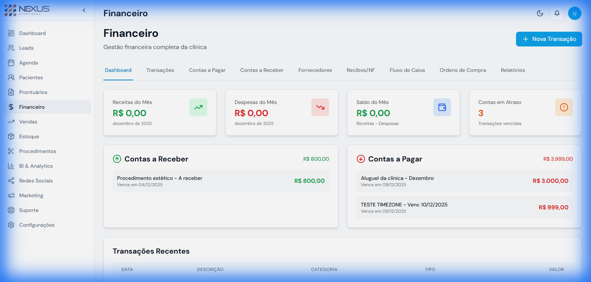
Task: Click the Nova Transação button
Action: click(x=549, y=39)
